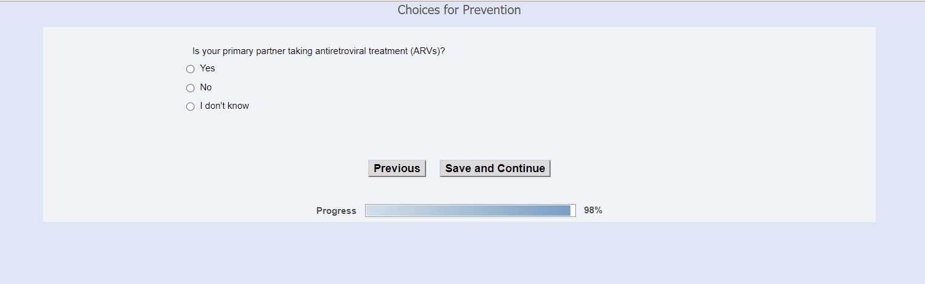The height and width of the screenshot is (284, 925).
Task: Click the "Choices for Prevention" heading
Action: (459, 10)
